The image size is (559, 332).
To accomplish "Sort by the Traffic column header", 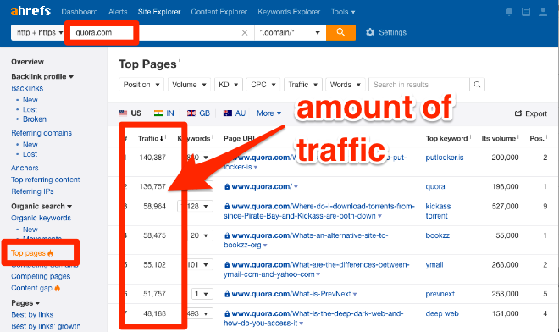I will click(x=151, y=138).
